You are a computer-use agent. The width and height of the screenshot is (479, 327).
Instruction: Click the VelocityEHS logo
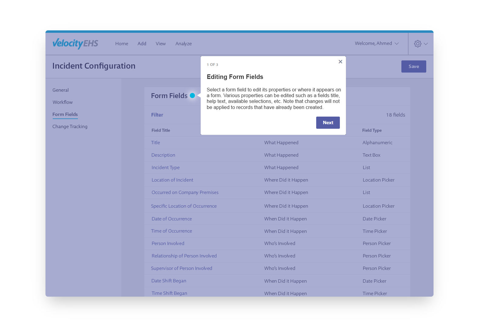coord(75,43)
